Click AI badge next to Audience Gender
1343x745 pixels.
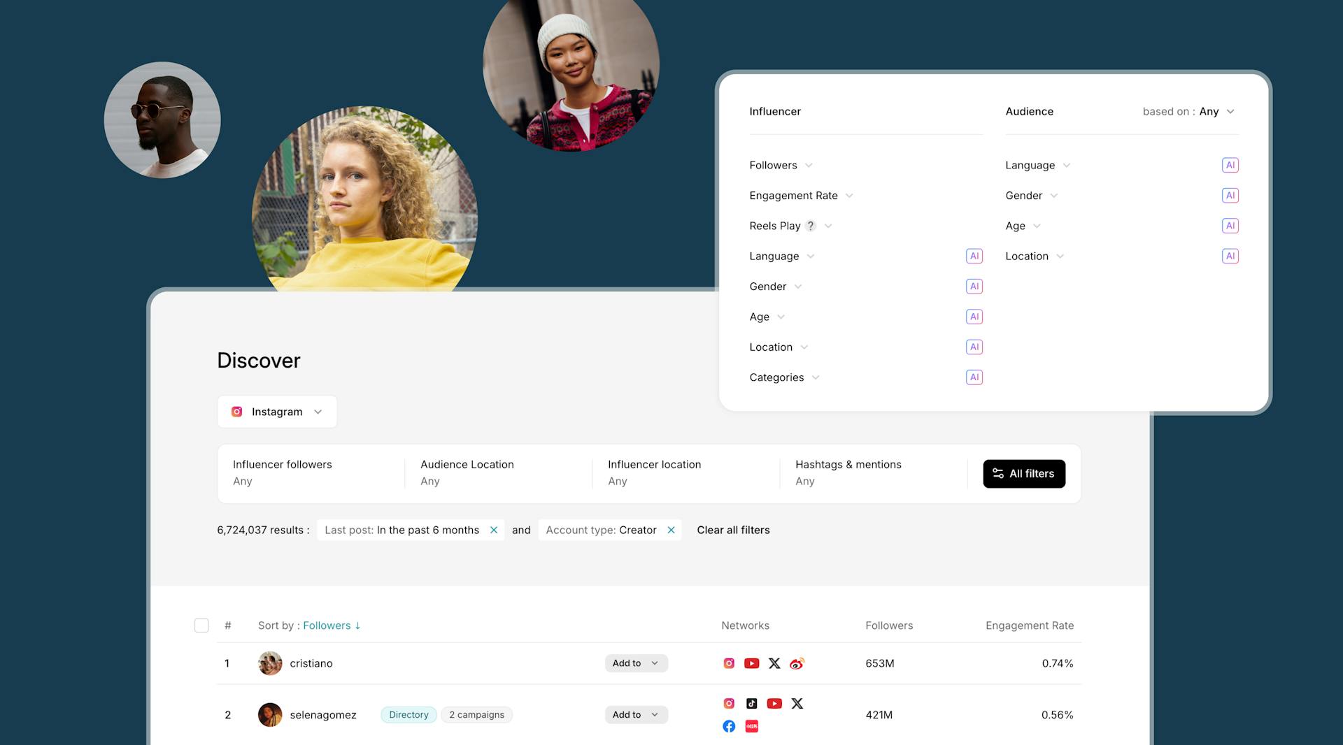[x=1230, y=196]
